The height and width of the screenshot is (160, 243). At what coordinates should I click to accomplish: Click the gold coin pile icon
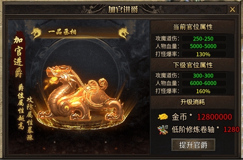click(x=163, y=117)
